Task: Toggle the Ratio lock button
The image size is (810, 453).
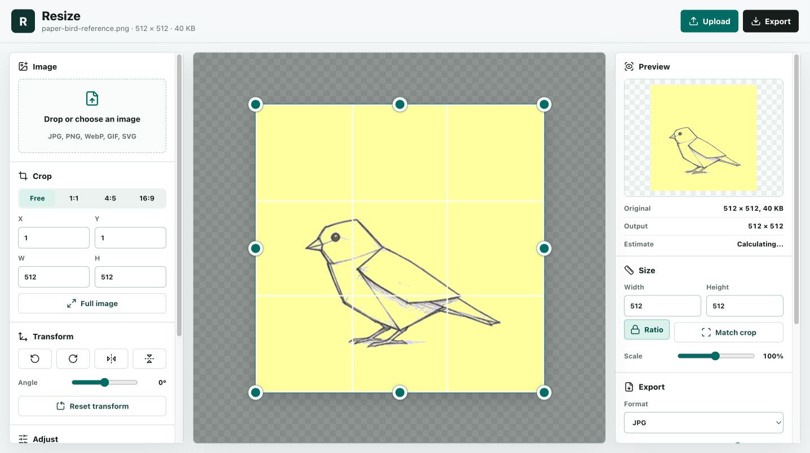Action: click(x=647, y=330)
